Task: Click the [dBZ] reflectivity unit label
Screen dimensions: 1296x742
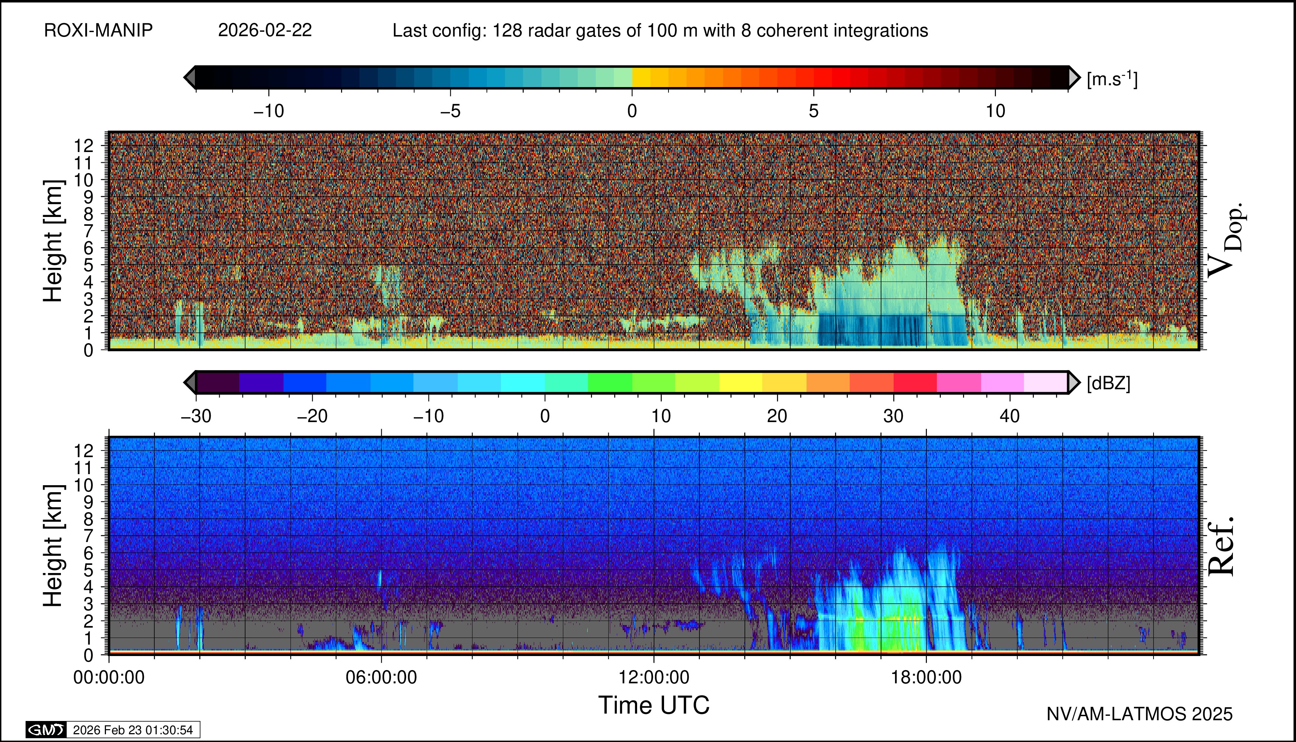Action: 1108,383
